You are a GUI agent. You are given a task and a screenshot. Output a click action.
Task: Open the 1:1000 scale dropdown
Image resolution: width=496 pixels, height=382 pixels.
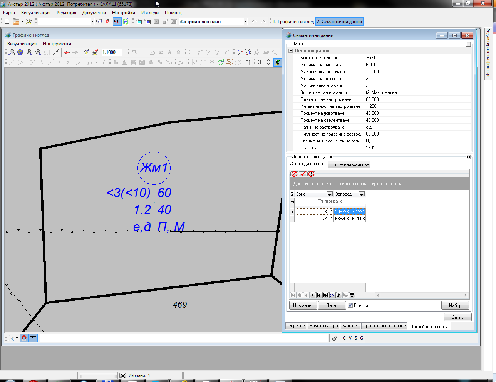(x=124, y=52)
